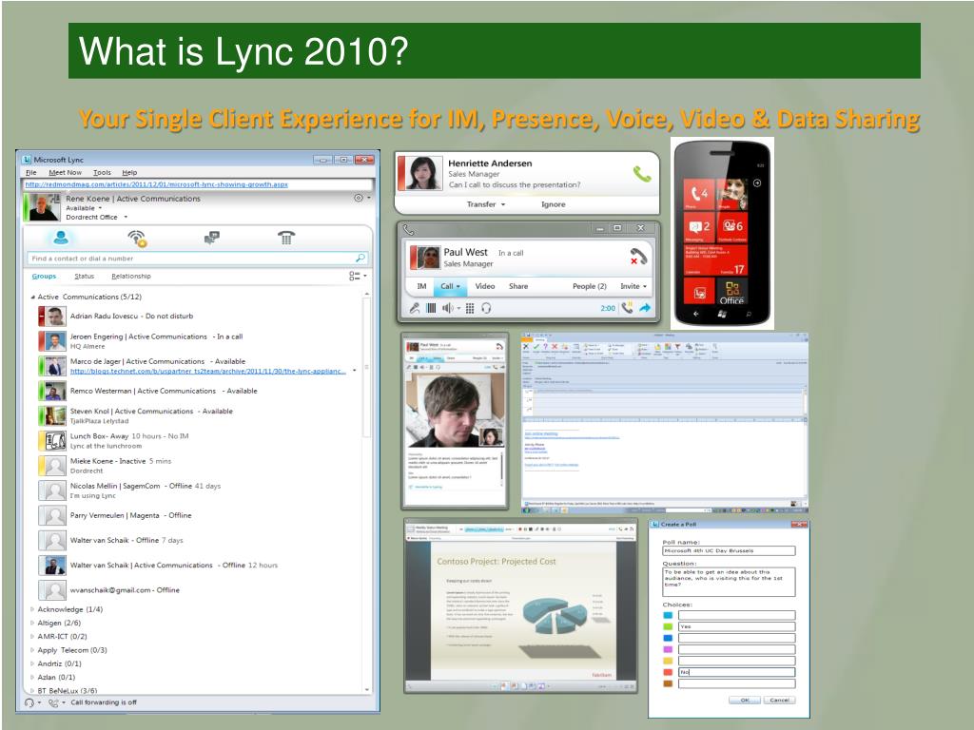Click the Share button in call window

coord(518,286)
